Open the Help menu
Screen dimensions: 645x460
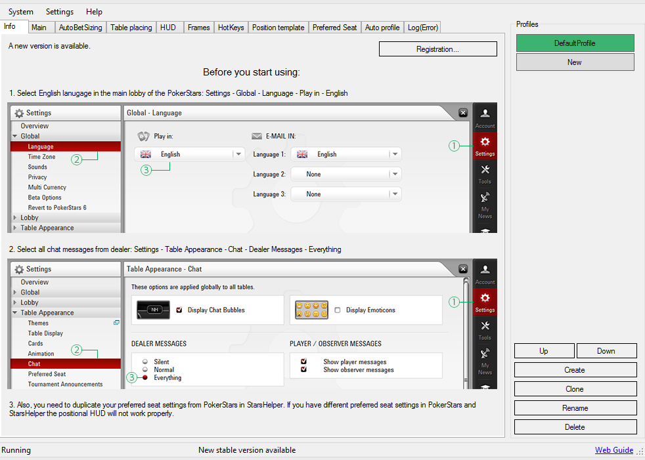(94, 12)
